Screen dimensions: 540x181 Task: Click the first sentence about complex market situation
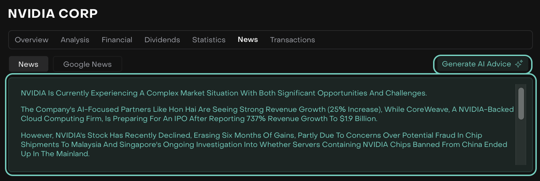tap(223, 93)
